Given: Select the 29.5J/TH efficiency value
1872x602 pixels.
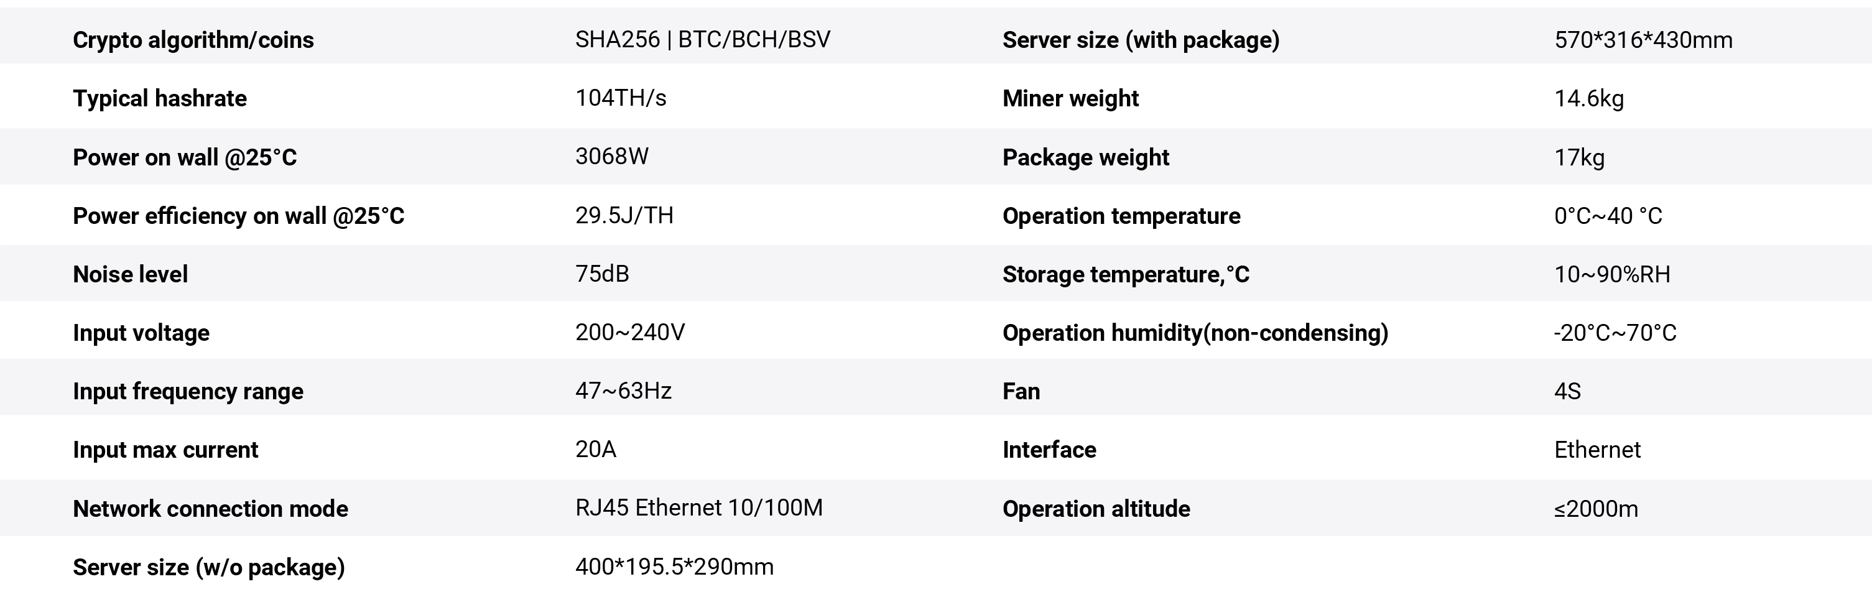Looking at the screenshot, I should click(x=624, y=215).
